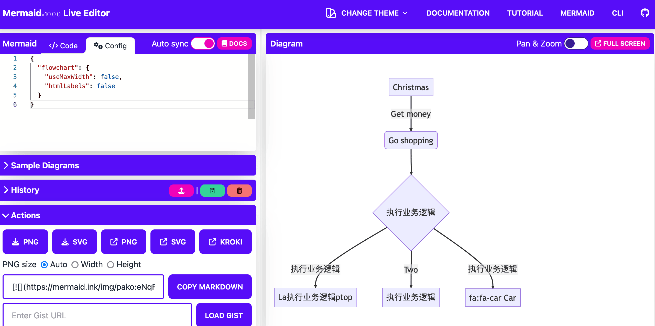Switch to the Code tab
Image resolution: width=655 pixels, height=326 pixels.
coord(63,45)
